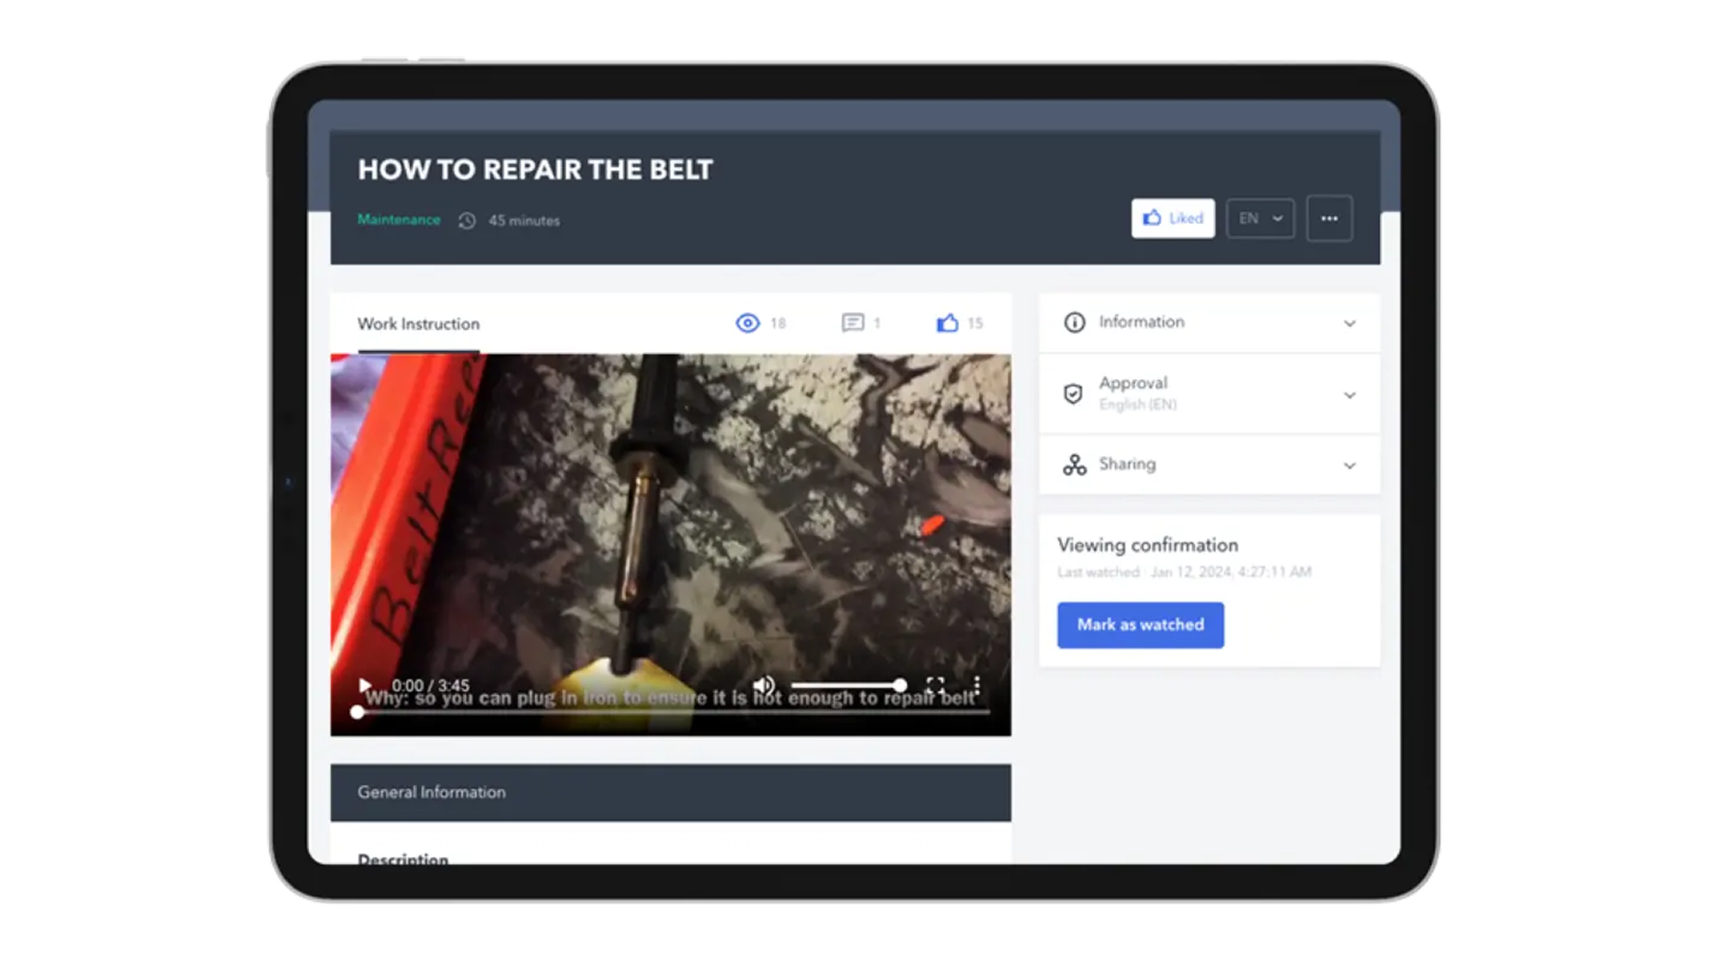Open the three-dots more options menu
This screenshot has width=1713, height=963.
[x=1329, y=218]
